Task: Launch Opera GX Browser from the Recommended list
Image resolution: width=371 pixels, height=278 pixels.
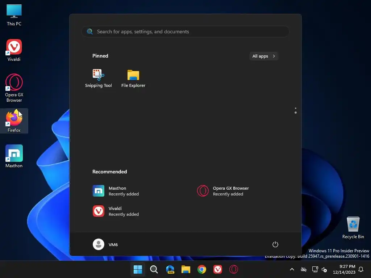Action: (223, 191)
